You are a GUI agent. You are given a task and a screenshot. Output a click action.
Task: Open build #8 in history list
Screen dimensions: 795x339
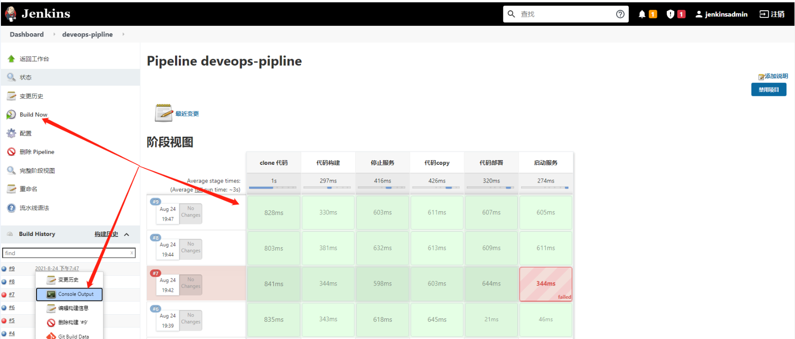tap(12, 282)
